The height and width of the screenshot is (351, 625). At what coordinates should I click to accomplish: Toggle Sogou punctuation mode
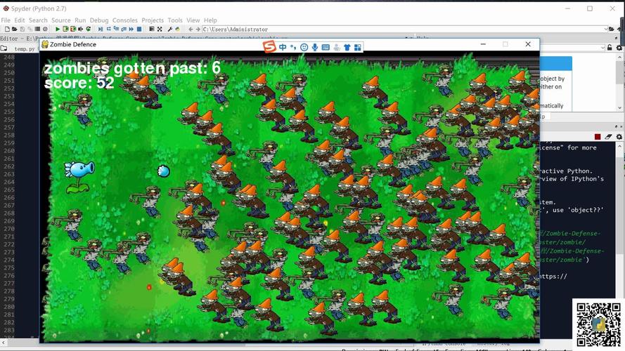[x=293, y=47]
